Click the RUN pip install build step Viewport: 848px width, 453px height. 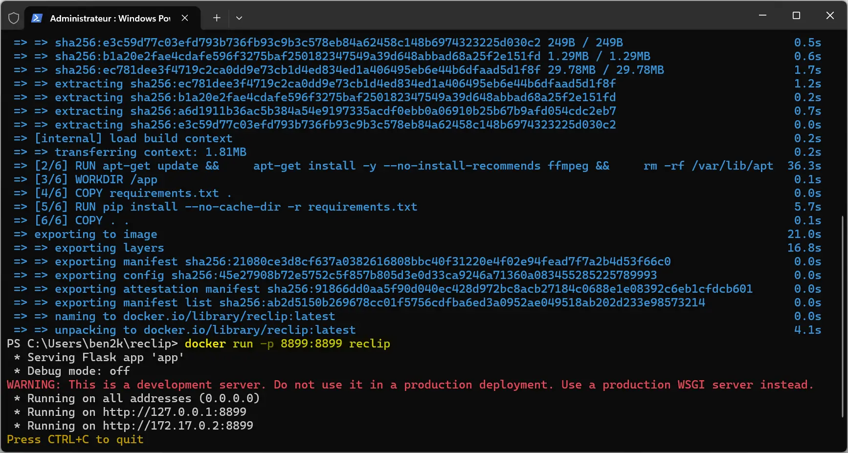225,207
